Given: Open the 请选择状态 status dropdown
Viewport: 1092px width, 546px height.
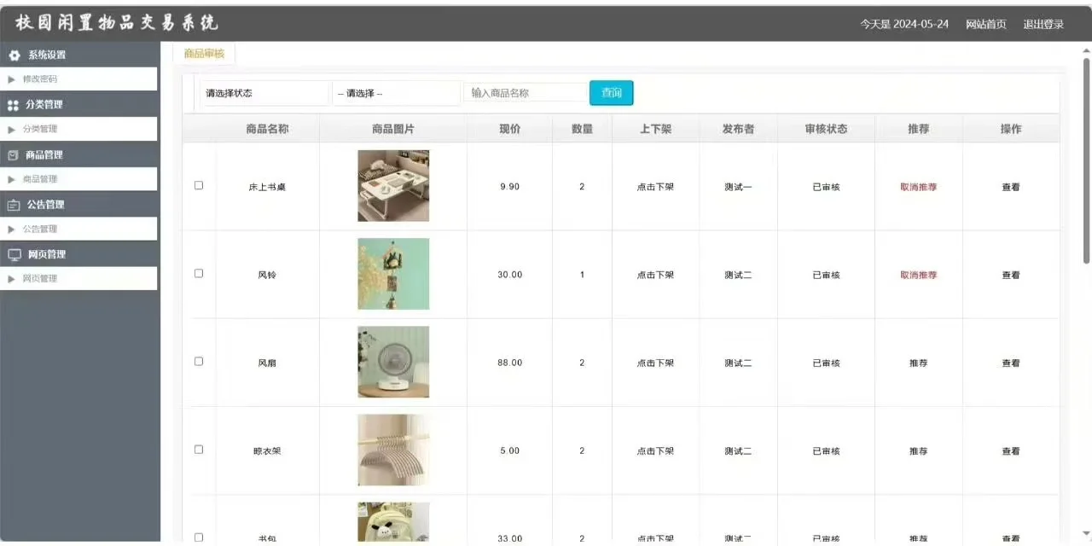Looking at the screenshot, I should (x=264, y=92).
